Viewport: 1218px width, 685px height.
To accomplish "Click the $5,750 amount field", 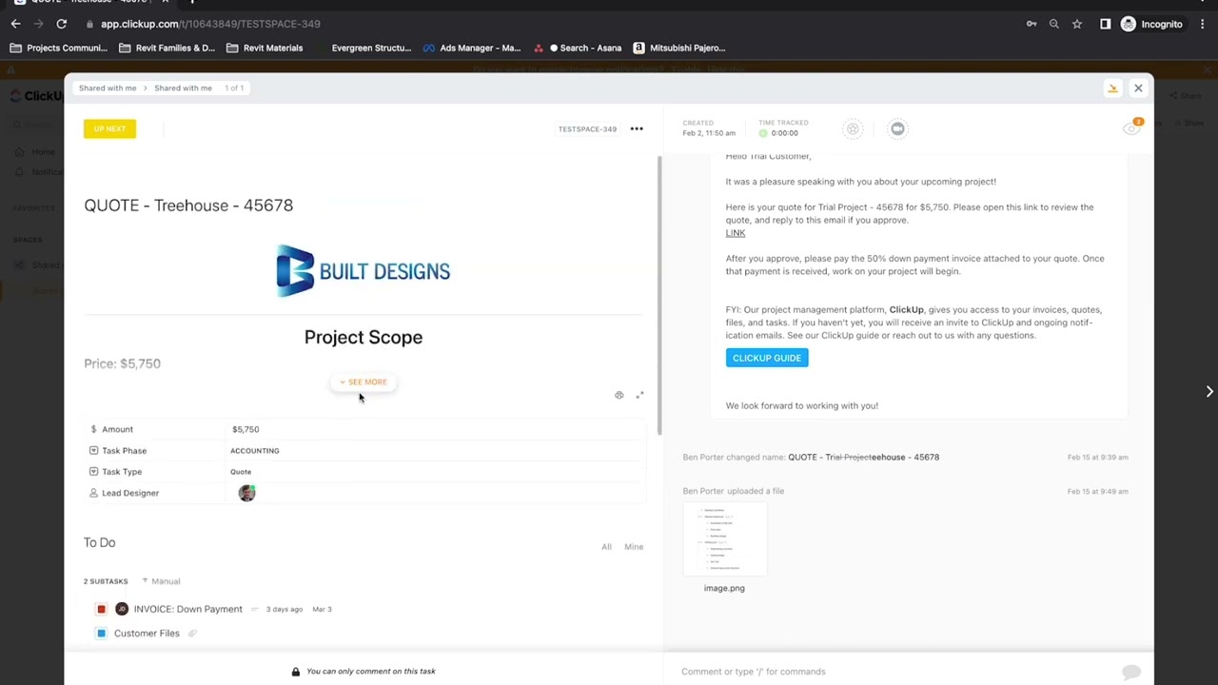I will tap(246, 429).
